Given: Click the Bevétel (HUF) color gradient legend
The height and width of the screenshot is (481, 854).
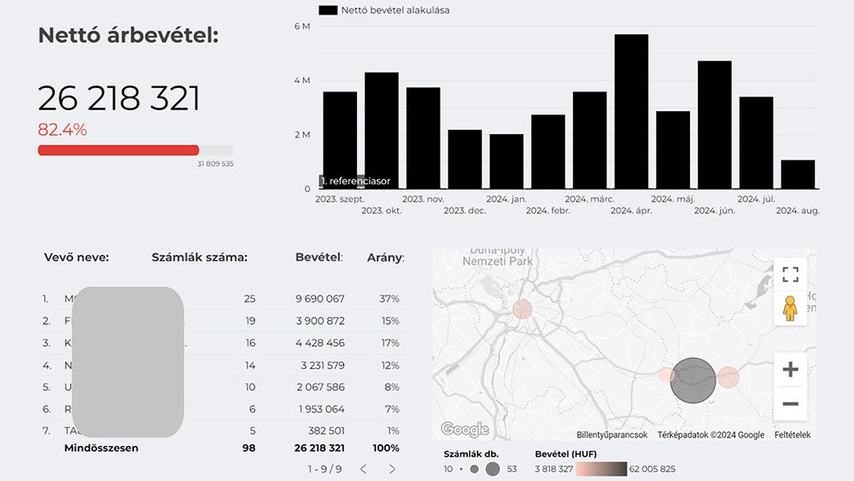Looking at the screenshot, I should [600, 469].
